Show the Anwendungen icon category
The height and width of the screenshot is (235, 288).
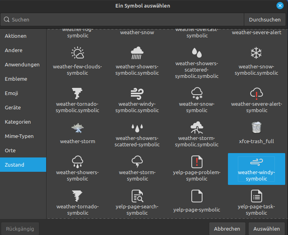pyautogui.click(x=22, y=65)
